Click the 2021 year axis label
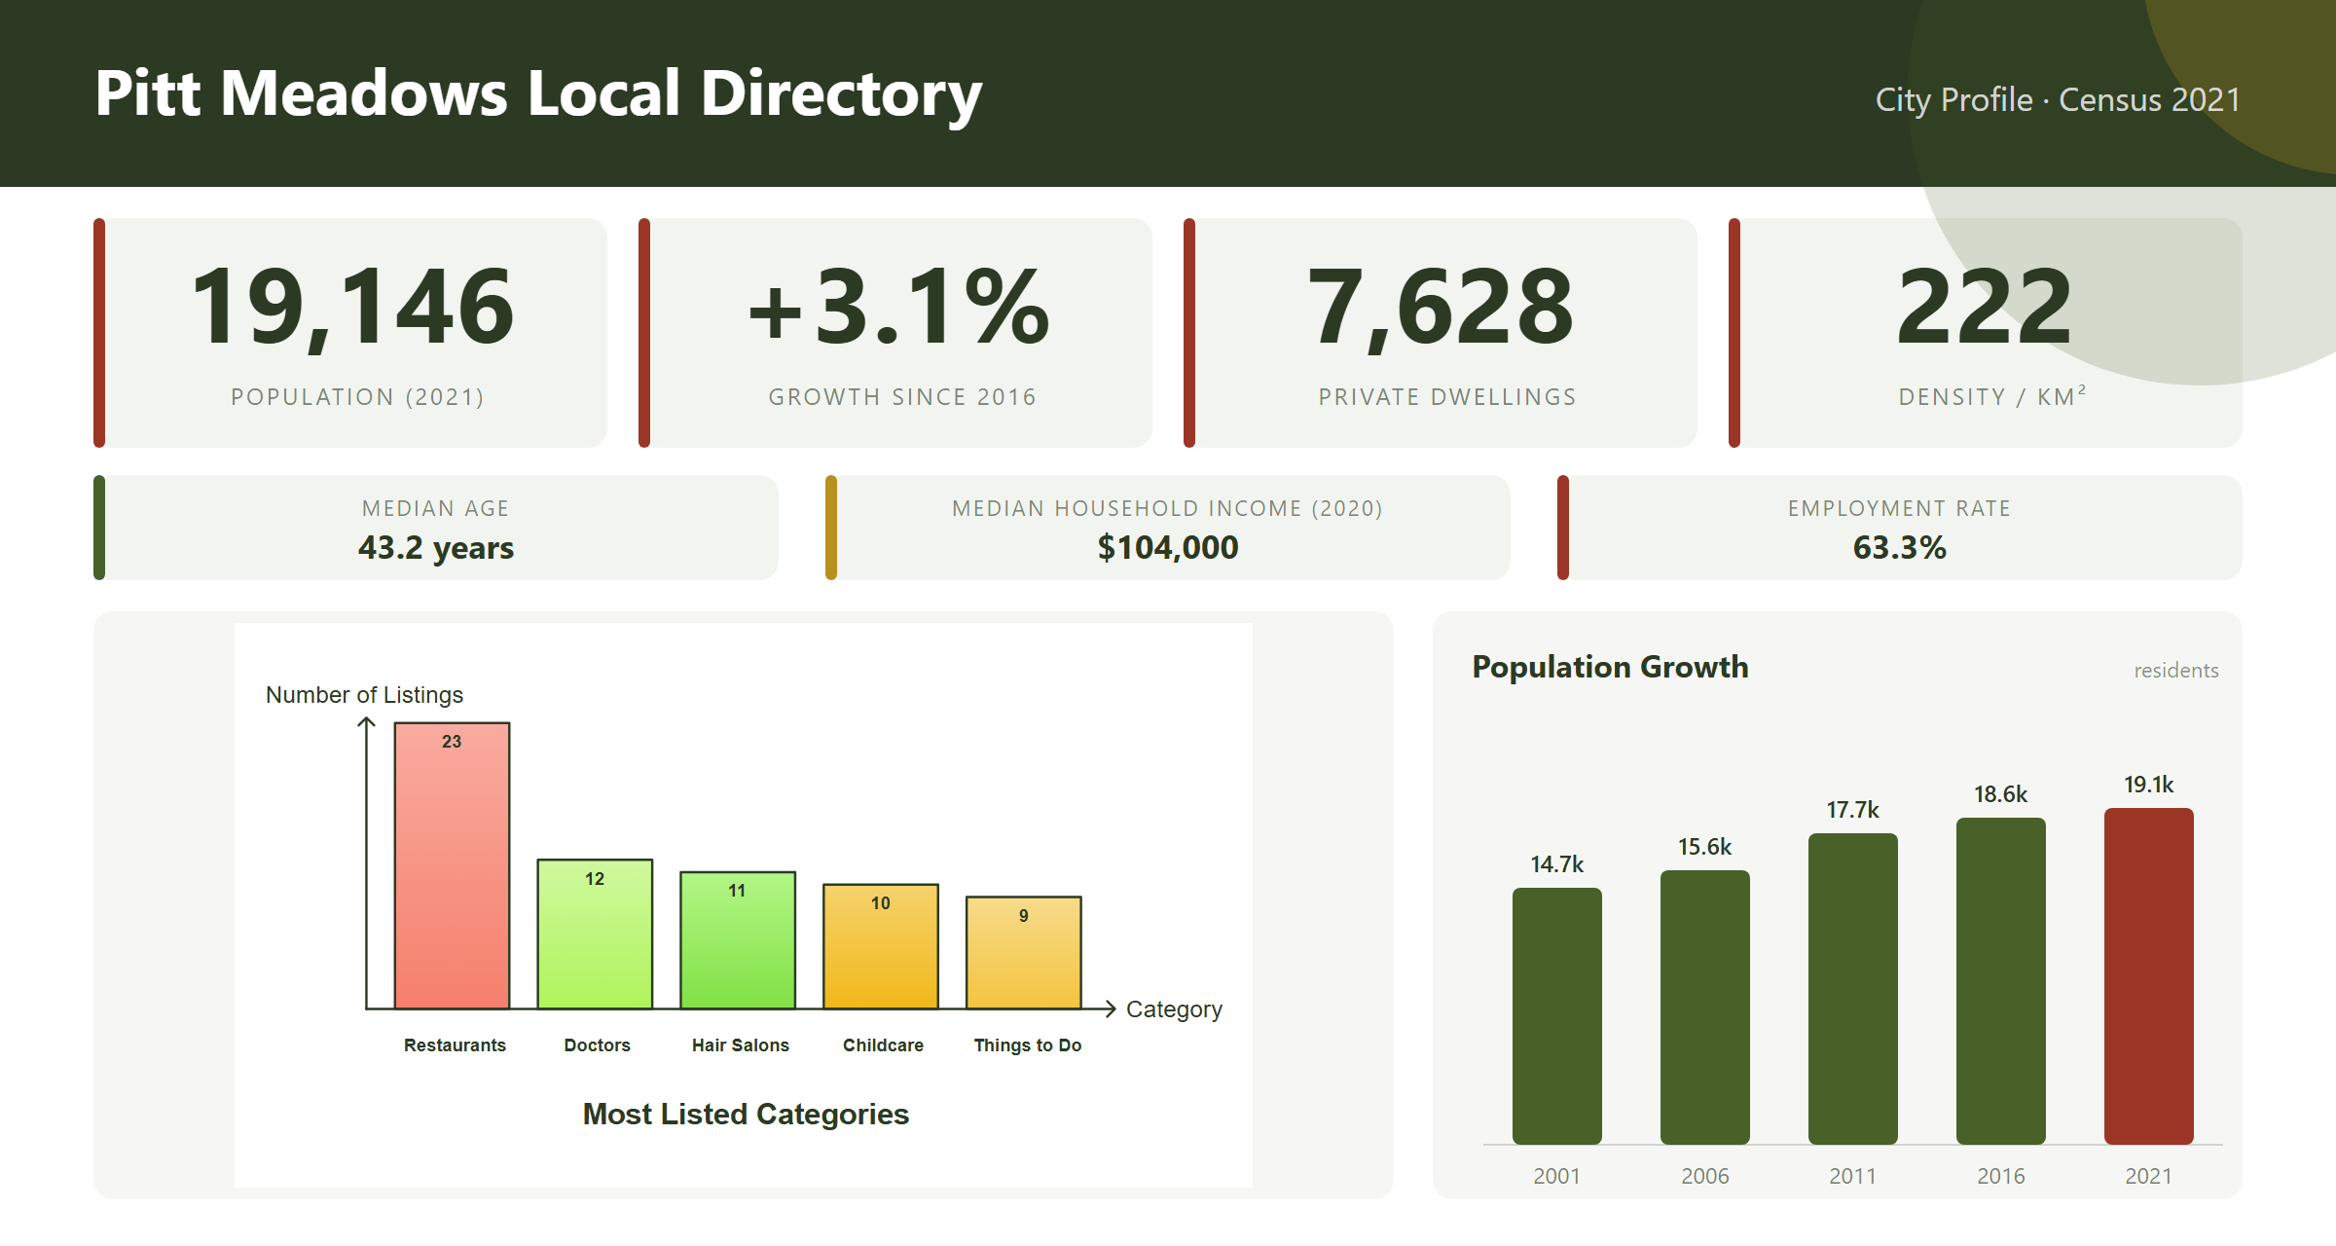This screenshot has width=2336, height=1246. pos(2148,1176)
